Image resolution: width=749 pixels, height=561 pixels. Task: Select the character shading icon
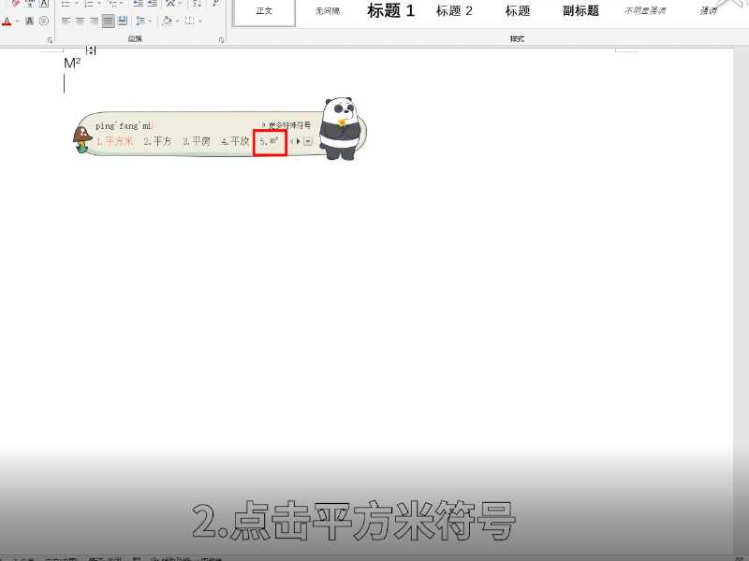point(30,22)
